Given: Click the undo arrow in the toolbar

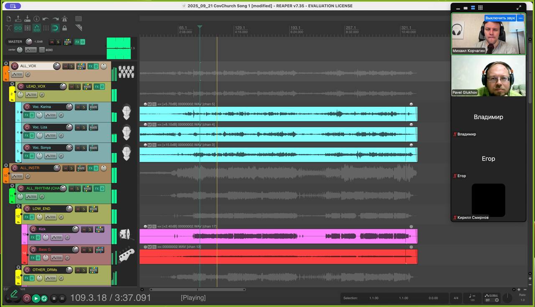Looking at the screenshot, I should click(x=46, y=19).
